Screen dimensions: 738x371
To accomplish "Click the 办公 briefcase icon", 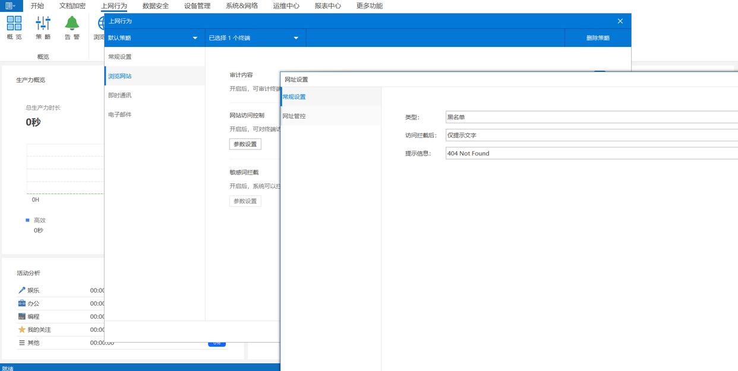I will click(22, 303).
